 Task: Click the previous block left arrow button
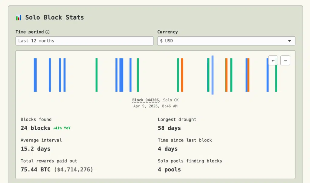click(x=273, y=61)
